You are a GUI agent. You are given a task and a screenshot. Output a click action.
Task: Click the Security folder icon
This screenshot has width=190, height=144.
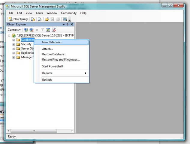point(18,44)
